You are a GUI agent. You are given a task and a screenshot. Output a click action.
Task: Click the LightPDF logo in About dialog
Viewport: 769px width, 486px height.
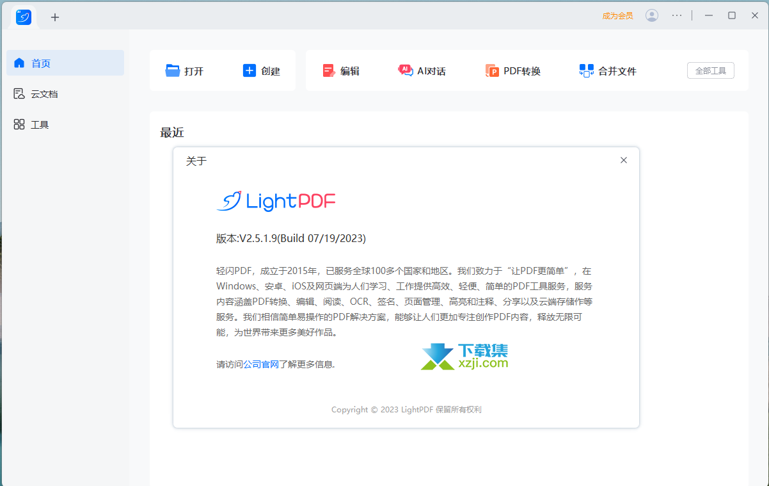[x=276, y=202]
